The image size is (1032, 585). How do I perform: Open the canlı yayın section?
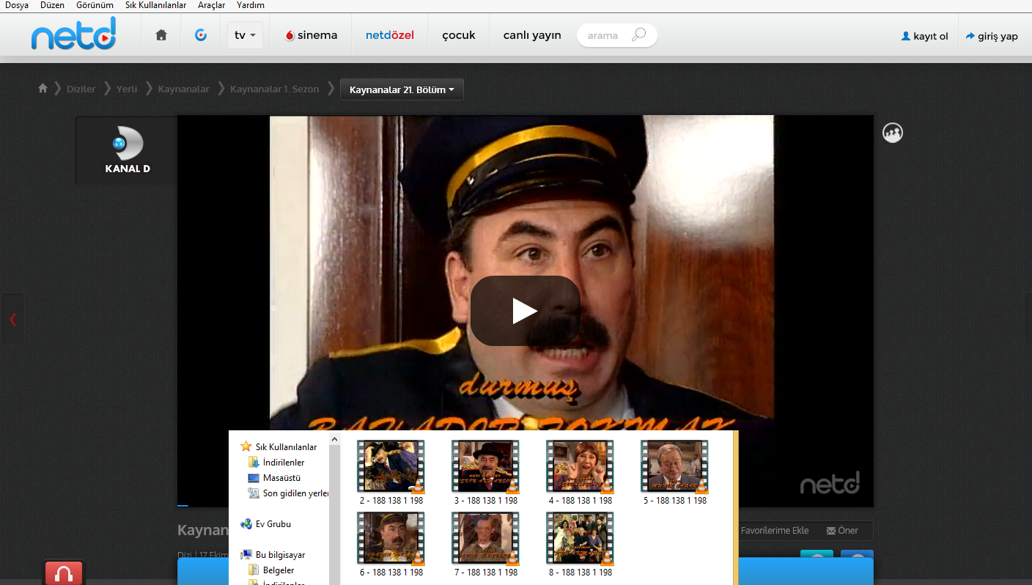[532, 35]
